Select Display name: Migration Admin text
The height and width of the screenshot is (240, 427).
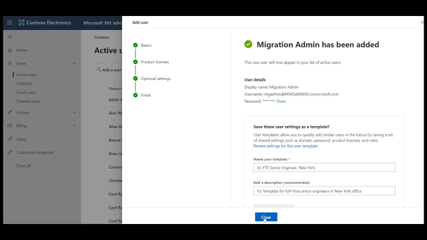[x=272, y=87]
